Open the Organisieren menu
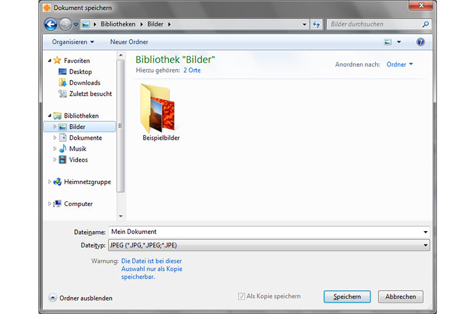This screenshot has width=476, height=314. (x=73, y=42)
